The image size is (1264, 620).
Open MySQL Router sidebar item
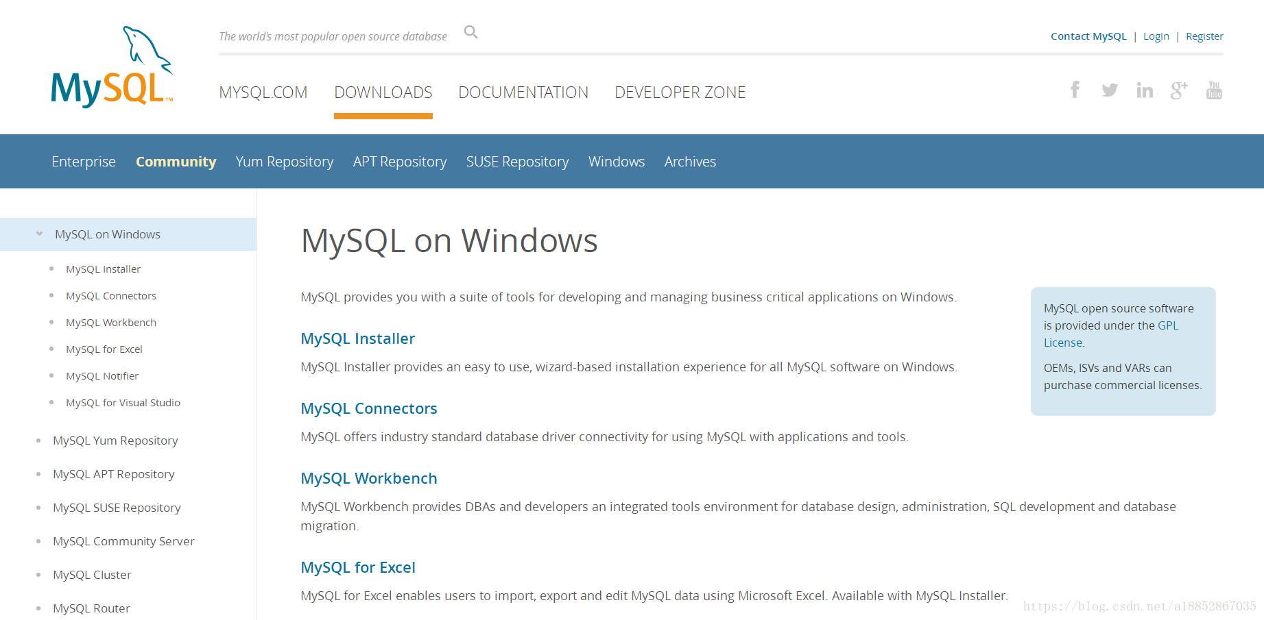91,608
